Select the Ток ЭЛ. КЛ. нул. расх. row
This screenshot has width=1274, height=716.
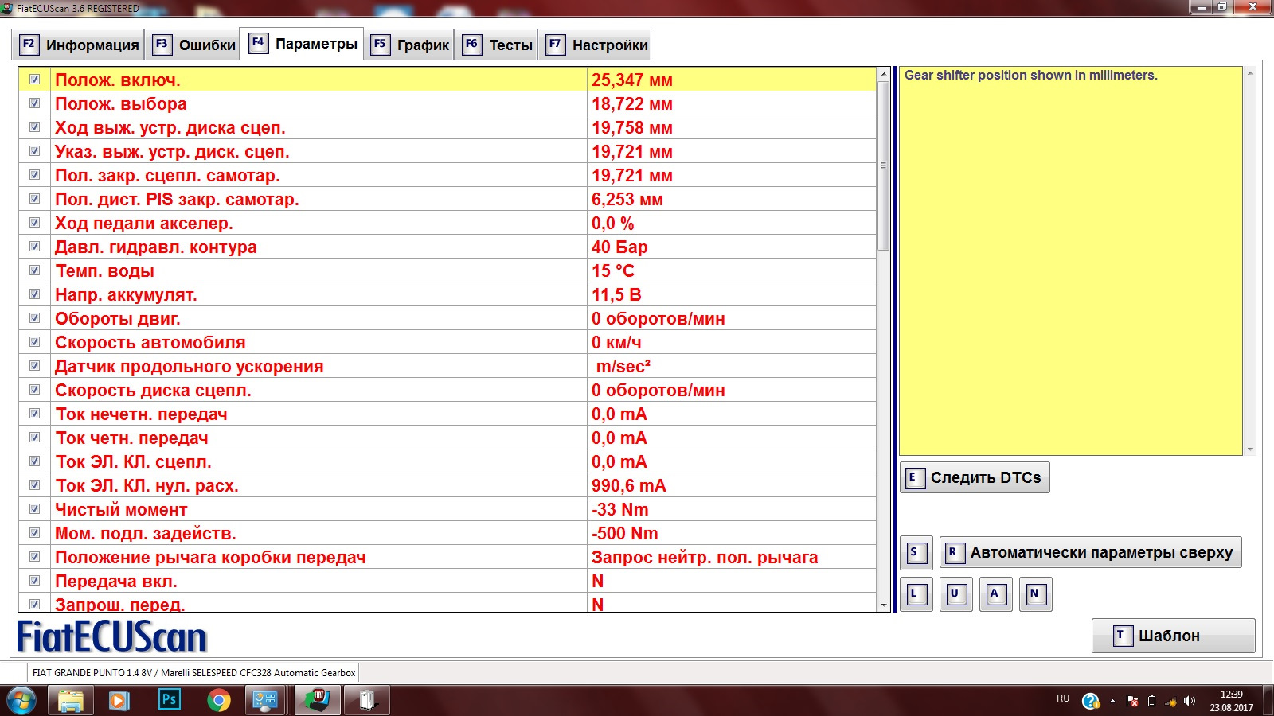pos(447,485)
